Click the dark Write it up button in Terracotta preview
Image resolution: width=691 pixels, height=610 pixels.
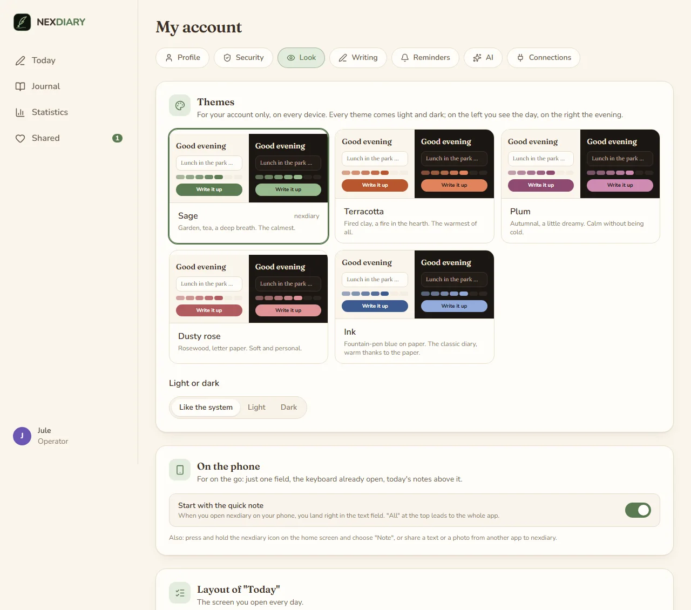[454, 185]
